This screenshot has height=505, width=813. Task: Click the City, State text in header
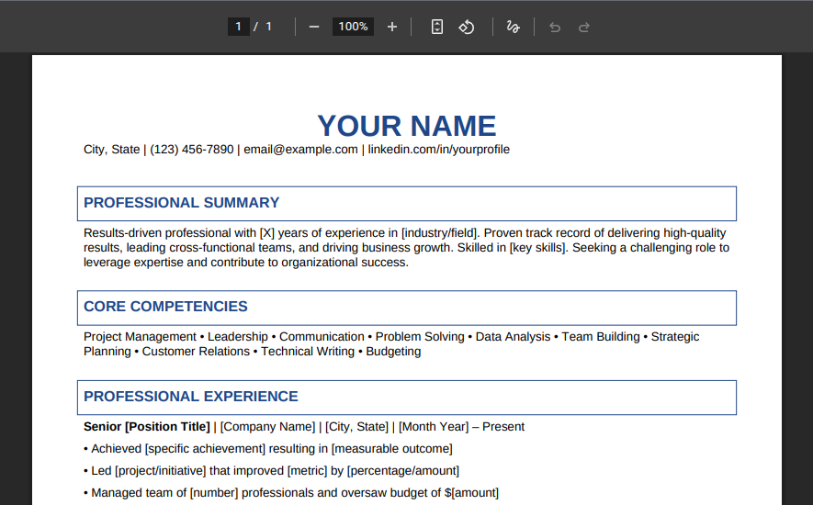[111, 150]
